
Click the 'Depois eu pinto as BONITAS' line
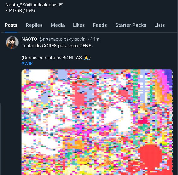pos(56,58)
